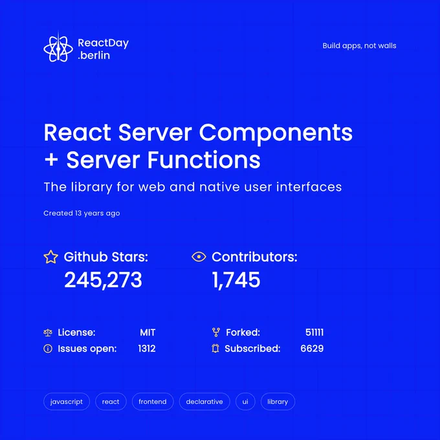Click the 6629 subscribed value
The width and height of the screenshot is (440, 440).
(312, 349)
